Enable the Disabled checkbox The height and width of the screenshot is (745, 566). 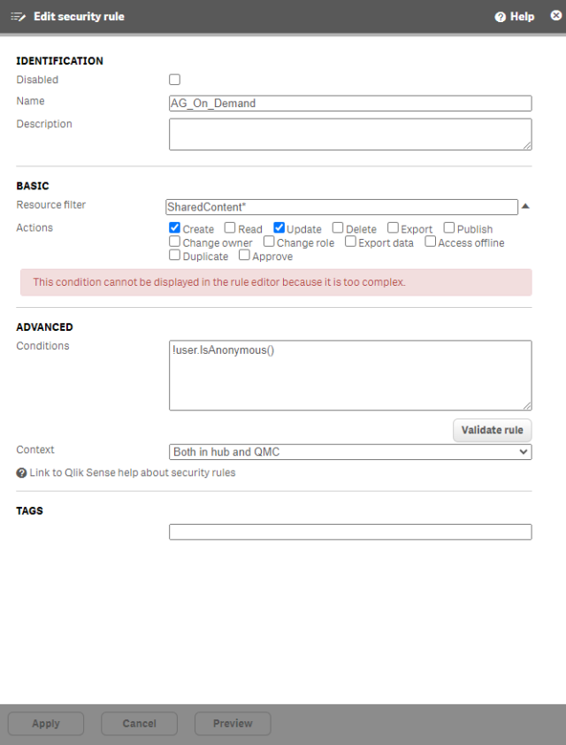pyautogui.click(x=174, y=79)
